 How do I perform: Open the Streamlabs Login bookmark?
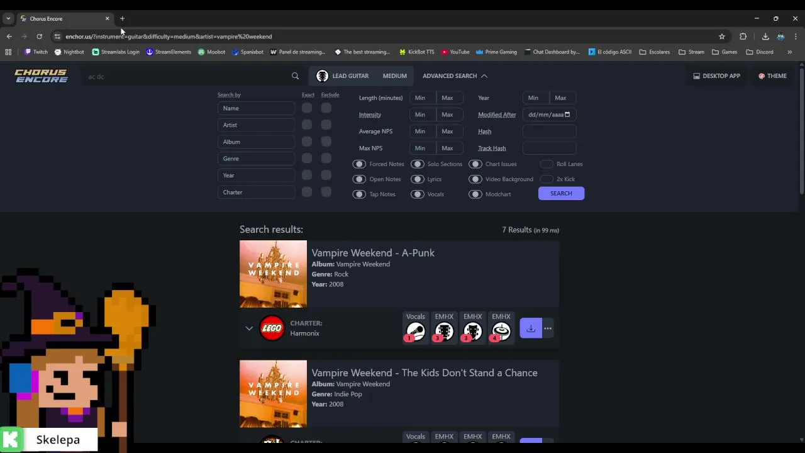[x=116, y=52]
